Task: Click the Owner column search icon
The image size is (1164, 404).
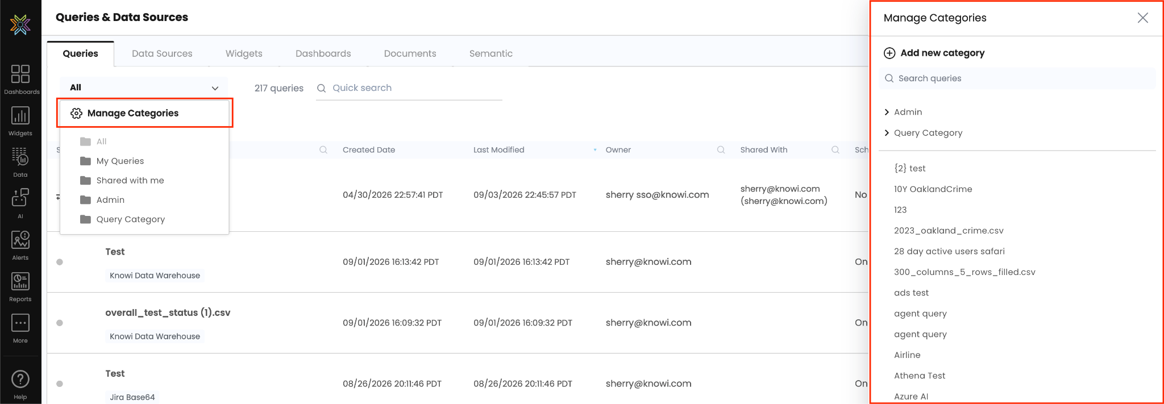Action: [x=721, y=150]
